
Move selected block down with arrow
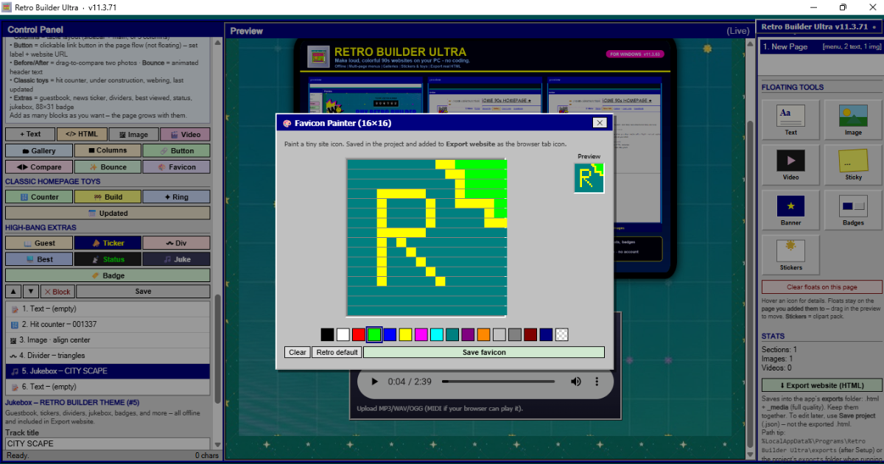(31, 292)
